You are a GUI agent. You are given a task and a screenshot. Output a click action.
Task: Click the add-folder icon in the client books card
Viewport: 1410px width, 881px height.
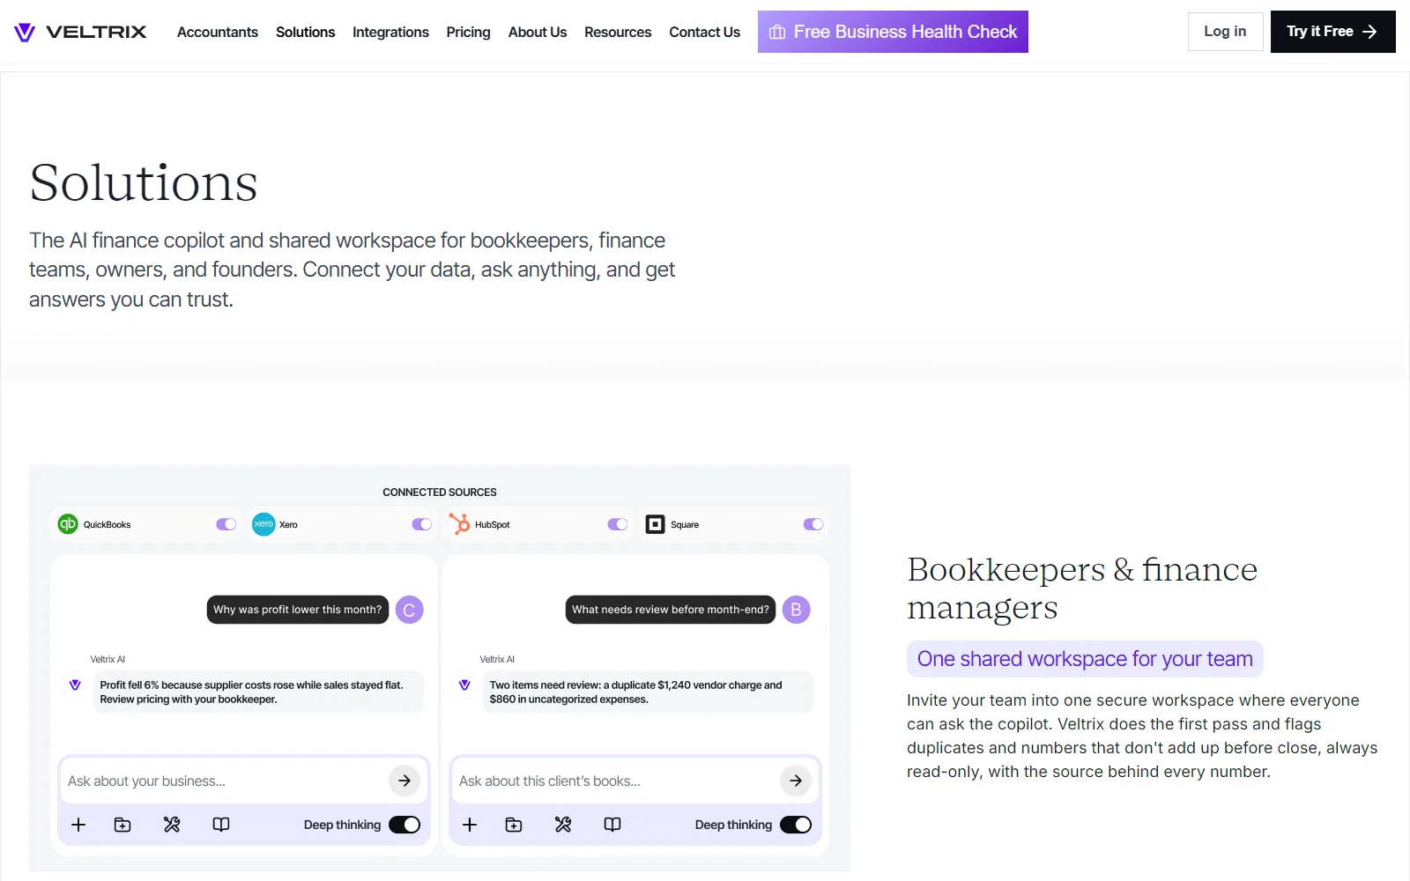coord(514,825)
